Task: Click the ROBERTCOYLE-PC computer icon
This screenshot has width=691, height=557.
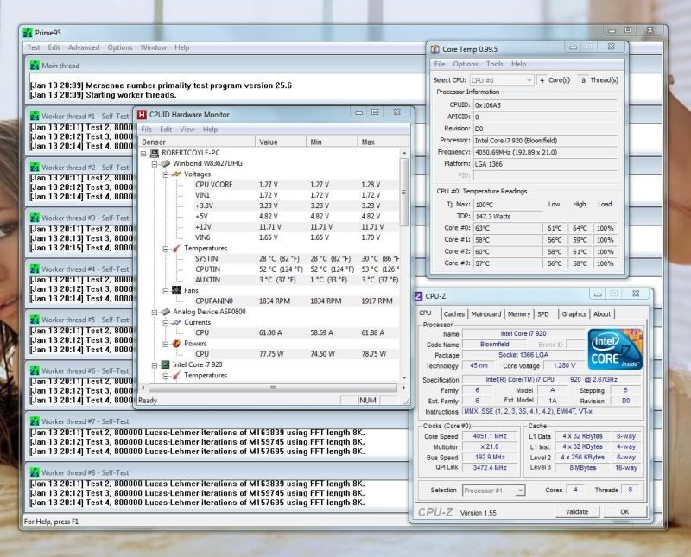Action: coord(154,153)
